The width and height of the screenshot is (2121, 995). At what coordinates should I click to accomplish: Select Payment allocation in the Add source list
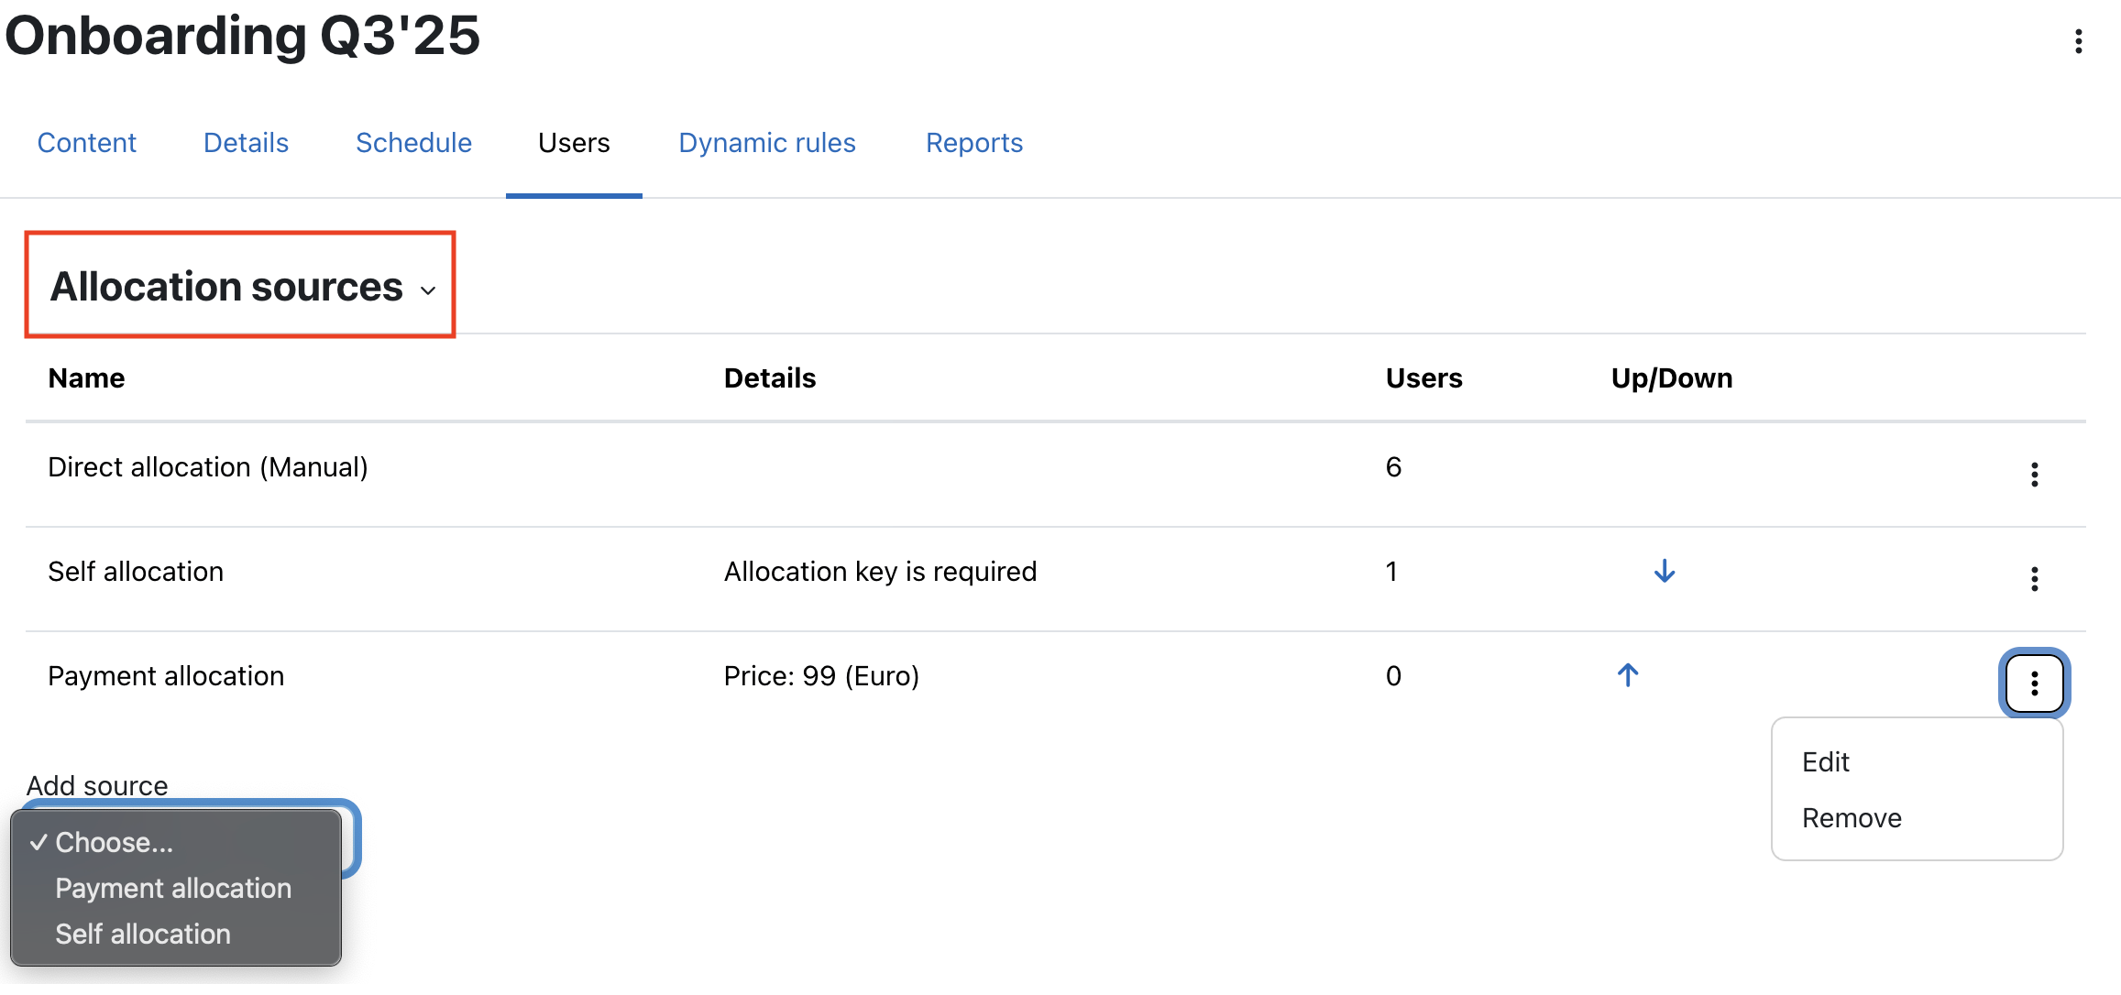173,888
